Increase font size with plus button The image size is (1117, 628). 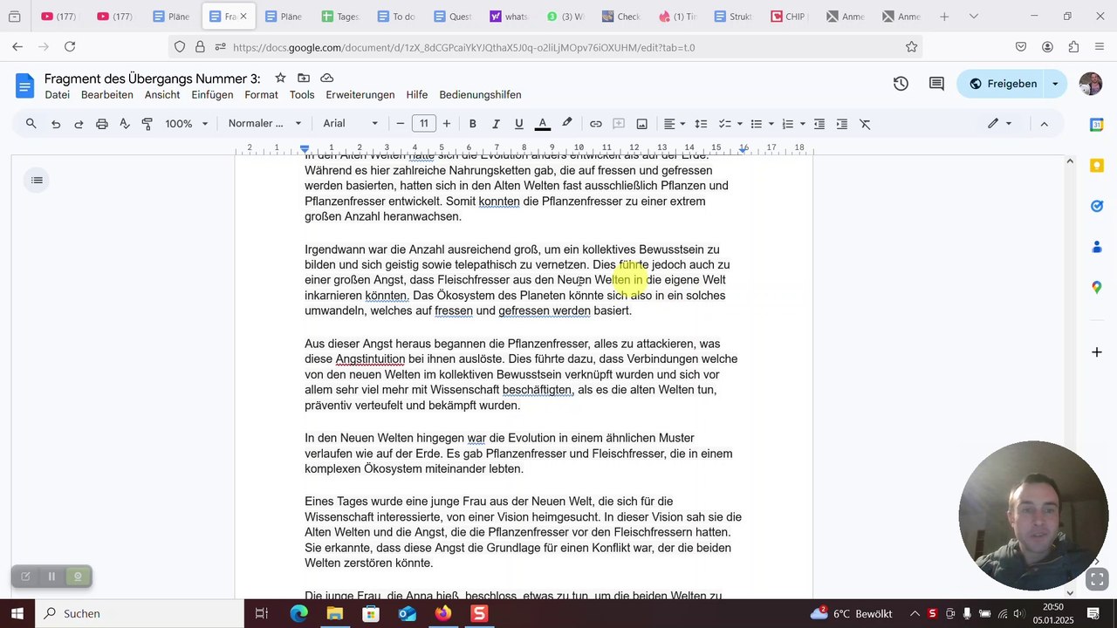click(x=447, y=124)
